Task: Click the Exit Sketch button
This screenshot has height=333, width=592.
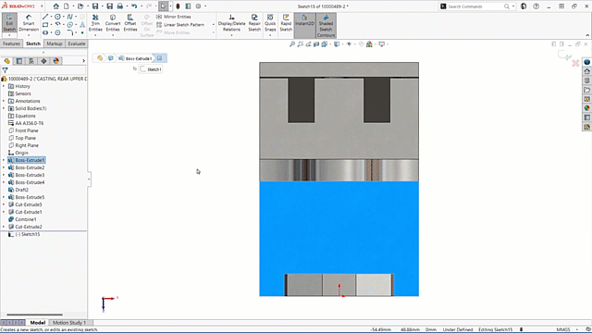Action: click(9, 23)
